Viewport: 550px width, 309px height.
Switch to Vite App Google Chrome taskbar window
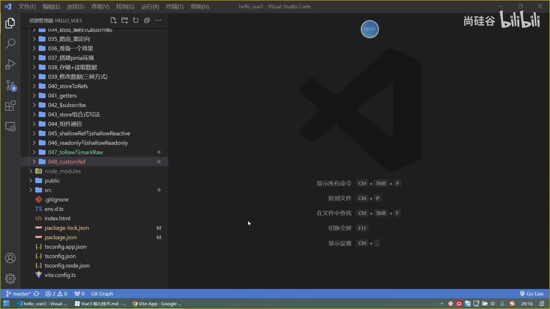157,303
